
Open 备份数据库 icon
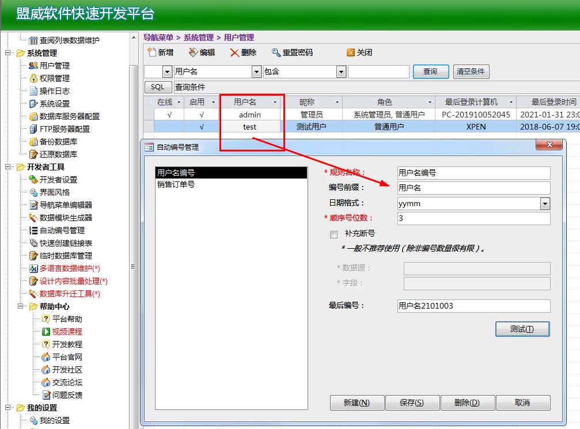pos(33,142)
